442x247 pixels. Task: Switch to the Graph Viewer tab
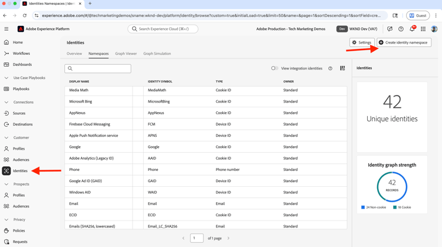pos(126,54)
